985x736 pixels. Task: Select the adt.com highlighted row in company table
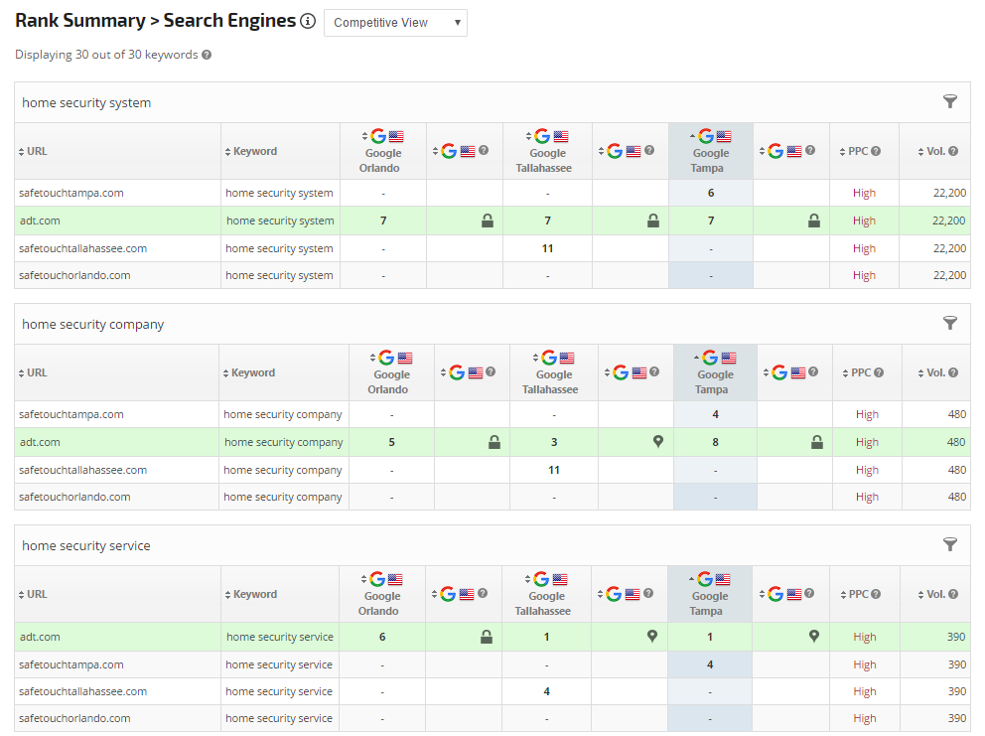pyautogui.click(x=40, y=442)
